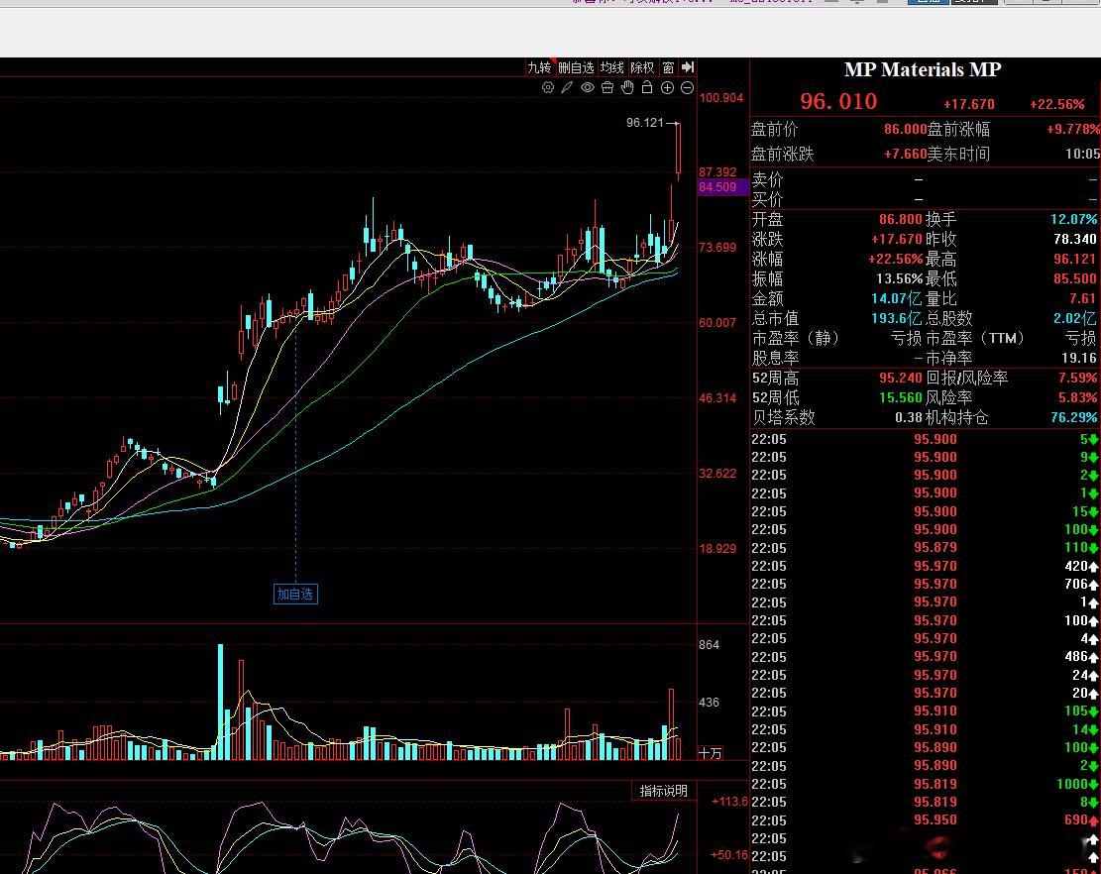Select the current price 96.010
Image resolution: width=1101 pixels, height=874 pixels.
coord(838,102)
